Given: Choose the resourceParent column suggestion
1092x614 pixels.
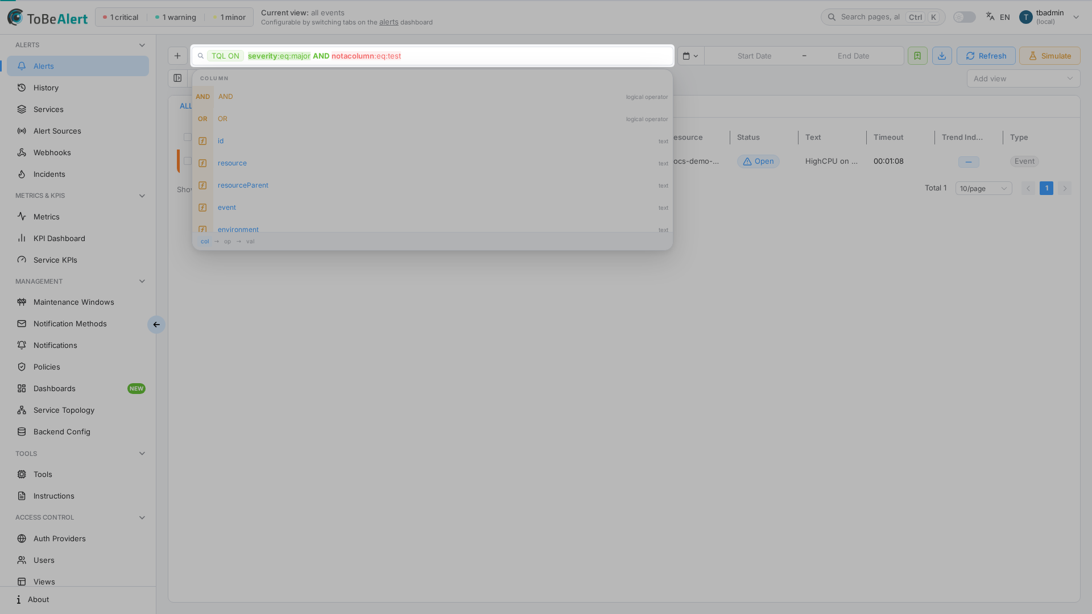Looking at the screenshot, I should tap(432, 185).
